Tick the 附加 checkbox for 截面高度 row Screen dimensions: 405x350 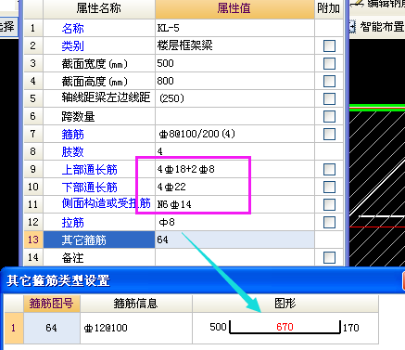[329, 81]
